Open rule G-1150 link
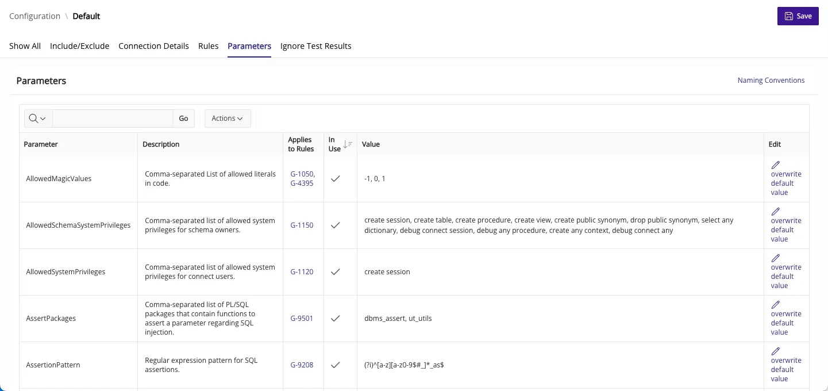The width and height of the screenshot is (828, 391). pyautogui.click(x=302, y=225)
